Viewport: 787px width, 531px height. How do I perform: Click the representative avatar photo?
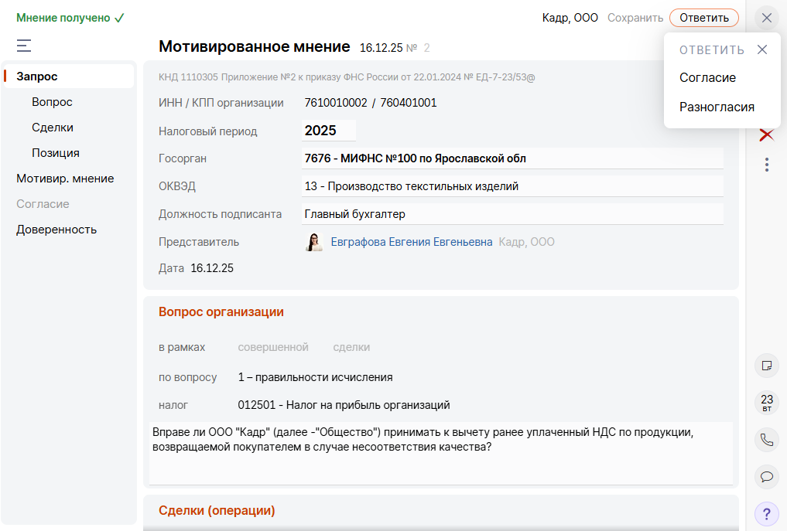click(x=314, y=241)
